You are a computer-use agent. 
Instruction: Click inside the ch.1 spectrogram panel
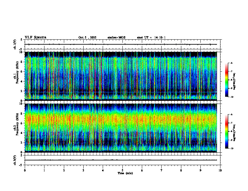coord(121,76)
